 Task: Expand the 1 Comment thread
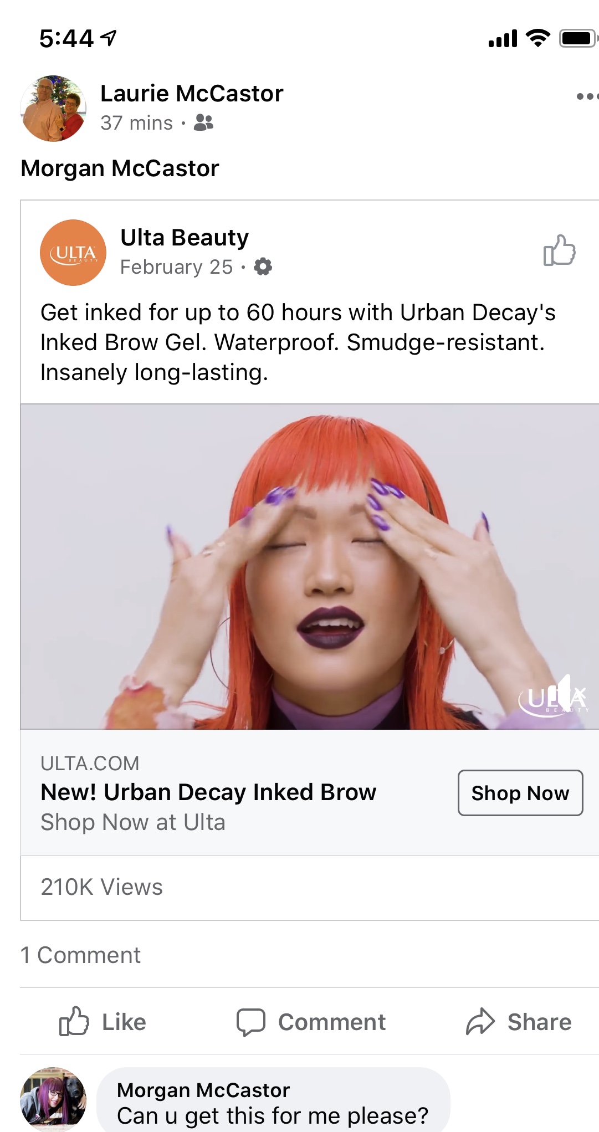pyautogui.click(x=80, y=955)
